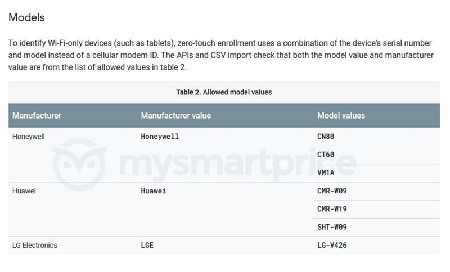Select the Manufacturer column header

[x=37, y=116]
